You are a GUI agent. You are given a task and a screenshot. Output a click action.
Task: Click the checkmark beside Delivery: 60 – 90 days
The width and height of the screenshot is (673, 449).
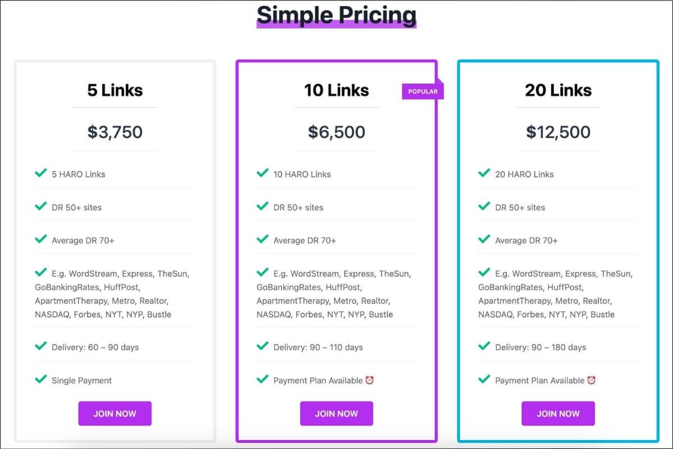point(40,347)
